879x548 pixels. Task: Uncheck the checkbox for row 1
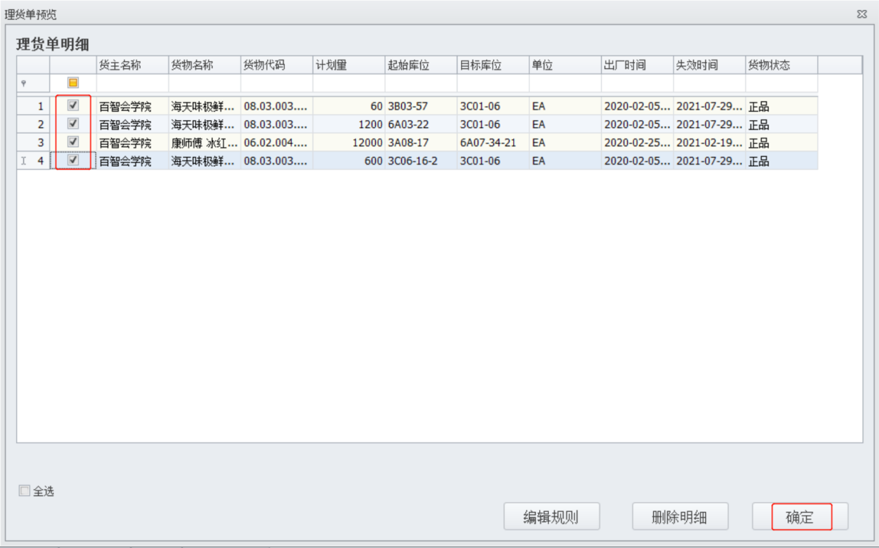tap(72, 106)
